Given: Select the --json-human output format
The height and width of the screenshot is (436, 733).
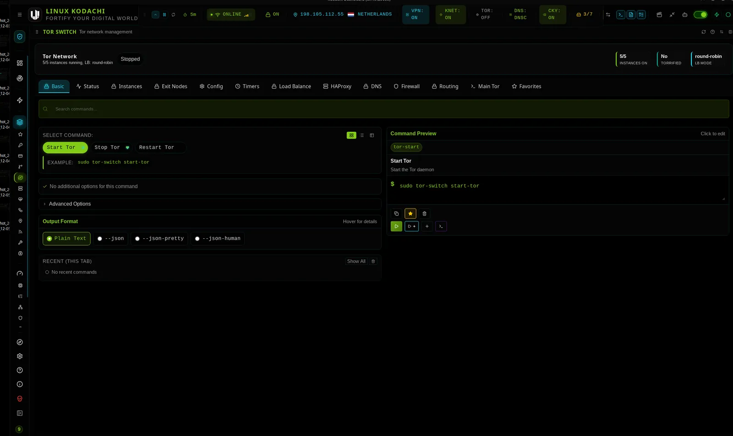Looking at the screenshot, I should (x=218, y=239).
